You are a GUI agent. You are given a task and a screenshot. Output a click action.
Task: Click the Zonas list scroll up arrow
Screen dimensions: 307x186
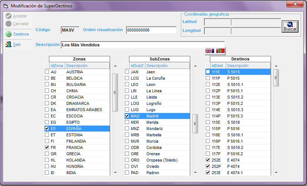115,66
